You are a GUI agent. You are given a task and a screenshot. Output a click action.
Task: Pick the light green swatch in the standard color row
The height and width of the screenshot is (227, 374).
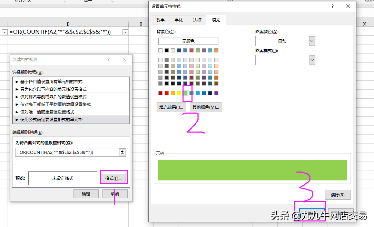point(185,93)
